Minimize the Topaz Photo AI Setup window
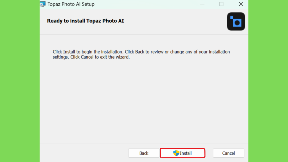288x162 pixels. tap(202, 4)
